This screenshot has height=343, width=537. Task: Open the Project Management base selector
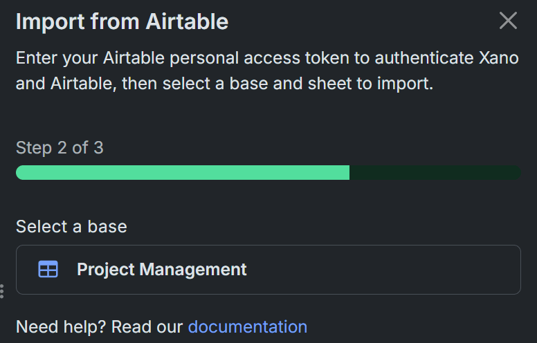[268, 270]
